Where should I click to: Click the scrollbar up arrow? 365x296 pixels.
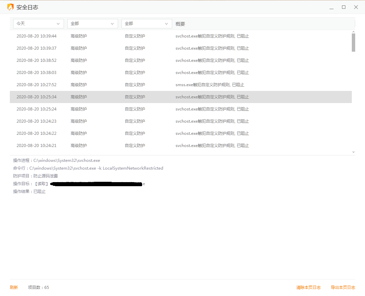[353, 32]
